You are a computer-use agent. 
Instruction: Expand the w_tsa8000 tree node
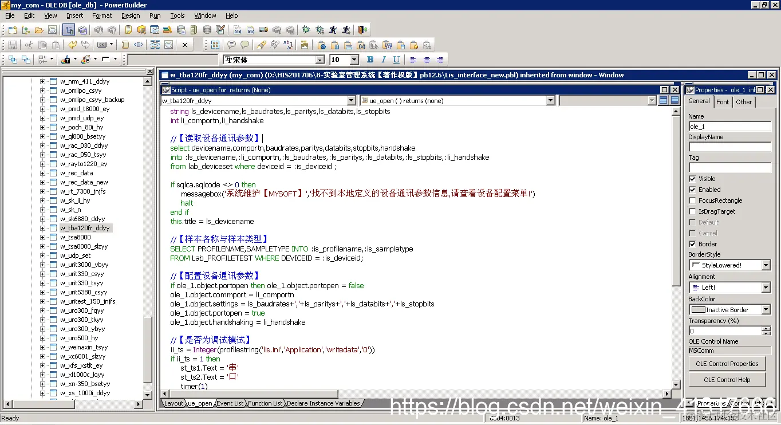pos(42,237)
